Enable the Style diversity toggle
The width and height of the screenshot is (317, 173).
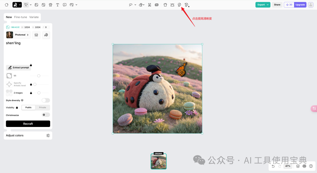coord(46,100)
